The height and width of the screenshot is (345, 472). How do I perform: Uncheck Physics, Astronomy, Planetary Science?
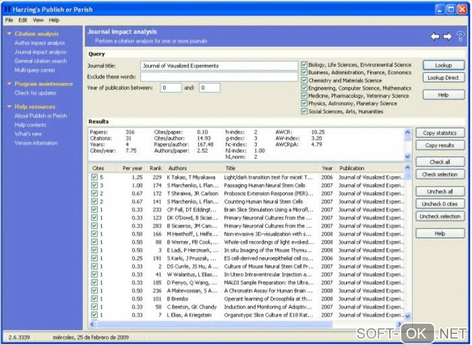(304, 104)
